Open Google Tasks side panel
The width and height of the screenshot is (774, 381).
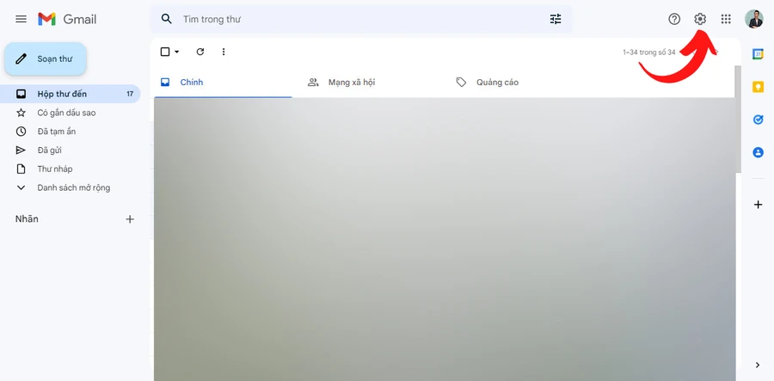pos(758,120)
